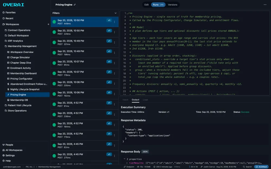Image resolution: width=271 pixels, height=169 pixels.
Task: Open the Input tab
Action: click(125, 100)
